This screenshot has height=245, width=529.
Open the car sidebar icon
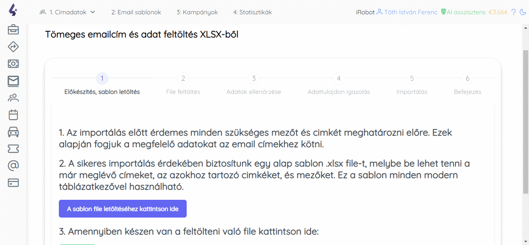(13, 132)
